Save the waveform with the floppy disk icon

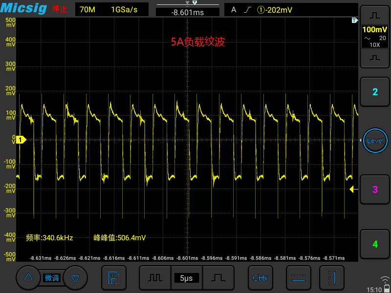pyautogui.click(x=114, y=278)
